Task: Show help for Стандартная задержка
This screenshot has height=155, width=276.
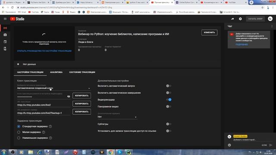Action: 50,126
